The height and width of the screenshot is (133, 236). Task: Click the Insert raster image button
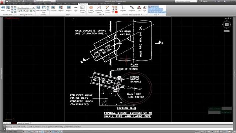tap(3, 8)
